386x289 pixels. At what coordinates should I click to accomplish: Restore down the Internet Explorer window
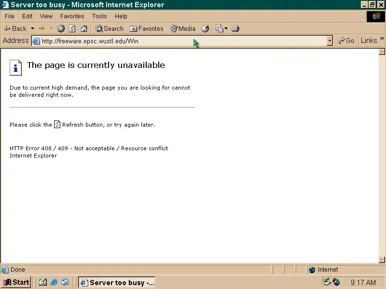372,5
